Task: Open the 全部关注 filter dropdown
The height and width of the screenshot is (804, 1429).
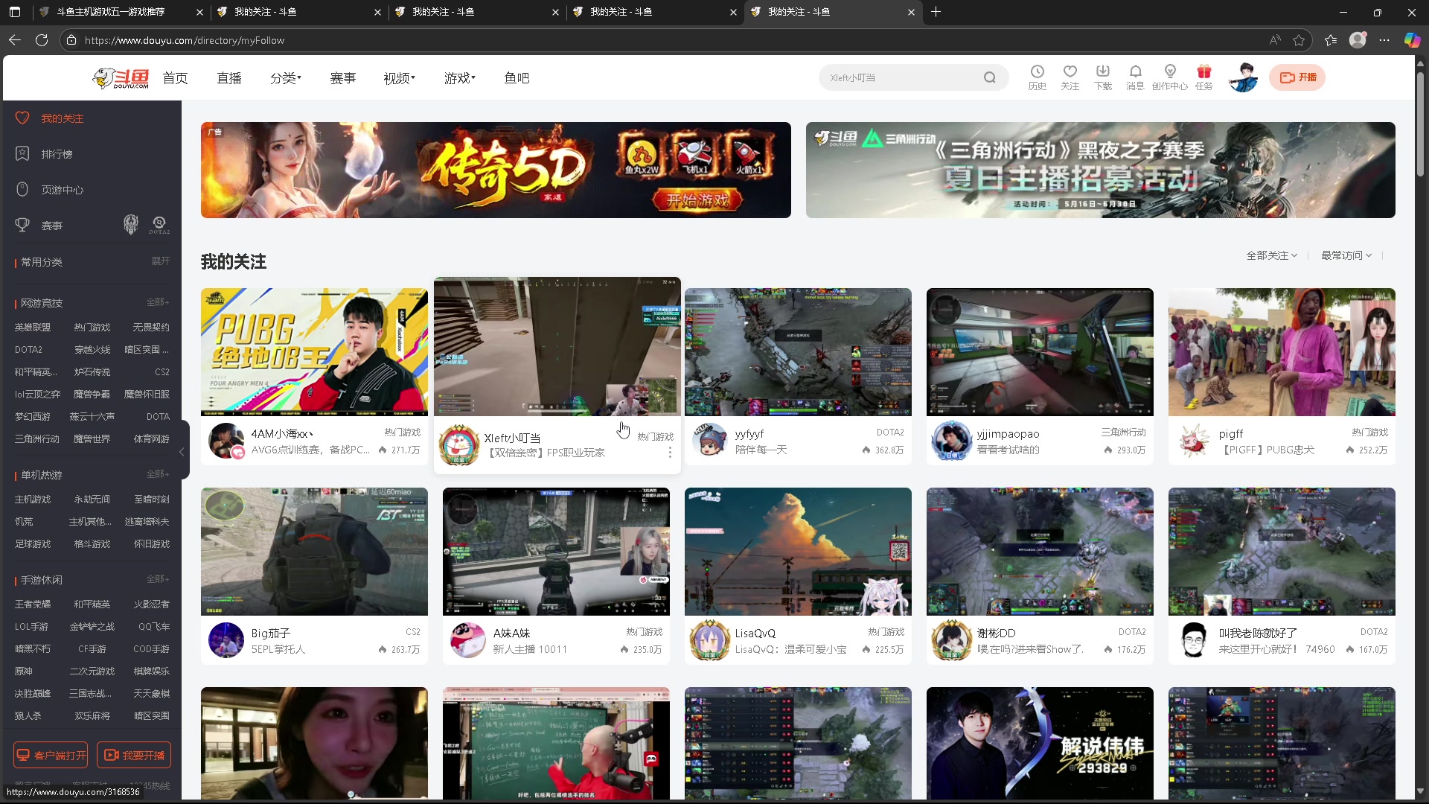Action: pyautogui.click(x=1271, y=255)
